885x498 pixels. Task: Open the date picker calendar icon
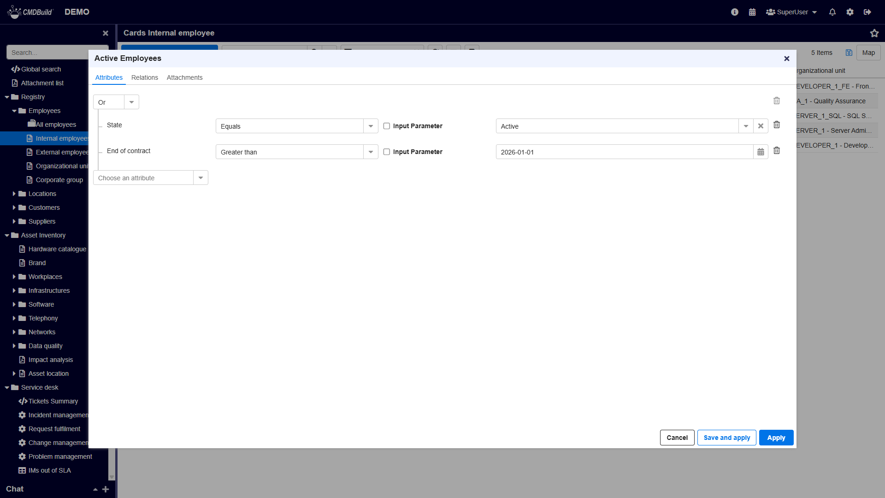tap(761, 152)
